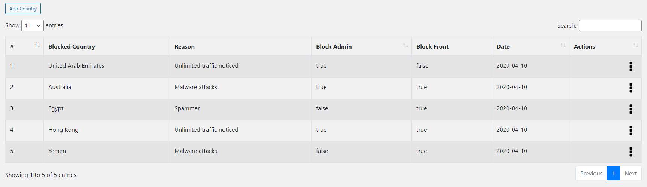Open actions menu for Egypt row
The height and width of the screenshot is (187, 647).
click(x=631, y=109)
